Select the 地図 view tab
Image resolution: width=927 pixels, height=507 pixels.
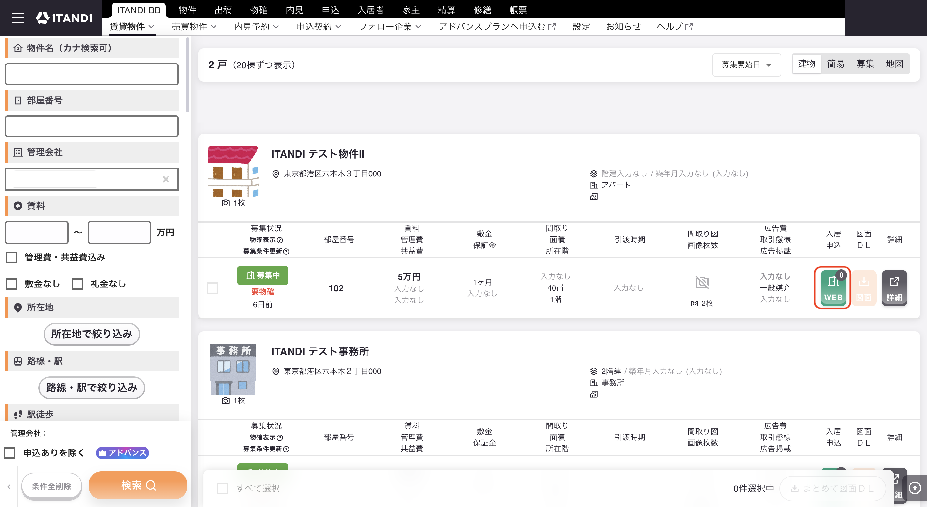(894, 64)
